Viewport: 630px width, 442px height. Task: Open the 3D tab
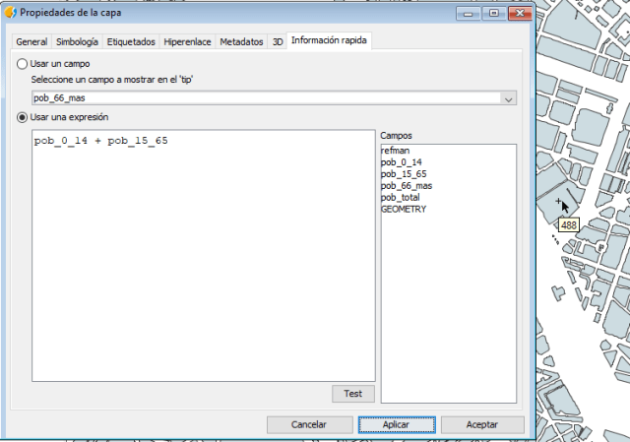point(278,42)
